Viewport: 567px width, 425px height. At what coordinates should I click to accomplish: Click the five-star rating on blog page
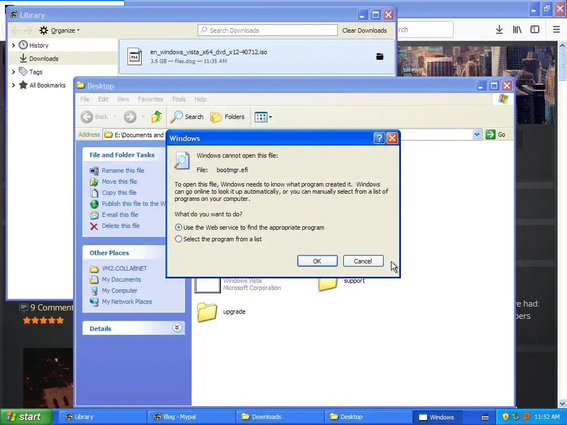pyautogui.click(x=43, y=320)
